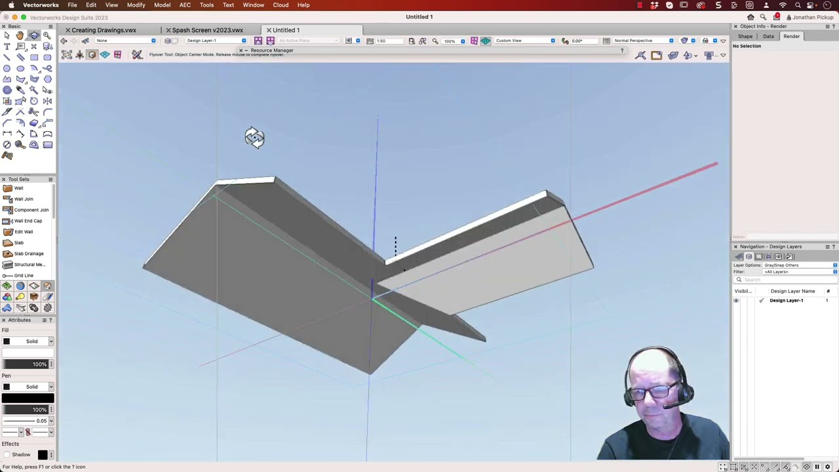Viewport: 839px width, 472px height.
Task: Select Design Layer-1 row in Navigation
Action: click(785, 300)
